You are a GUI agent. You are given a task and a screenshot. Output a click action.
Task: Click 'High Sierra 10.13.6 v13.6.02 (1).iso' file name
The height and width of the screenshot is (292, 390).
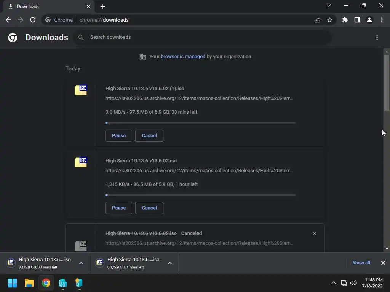[145, 88]
